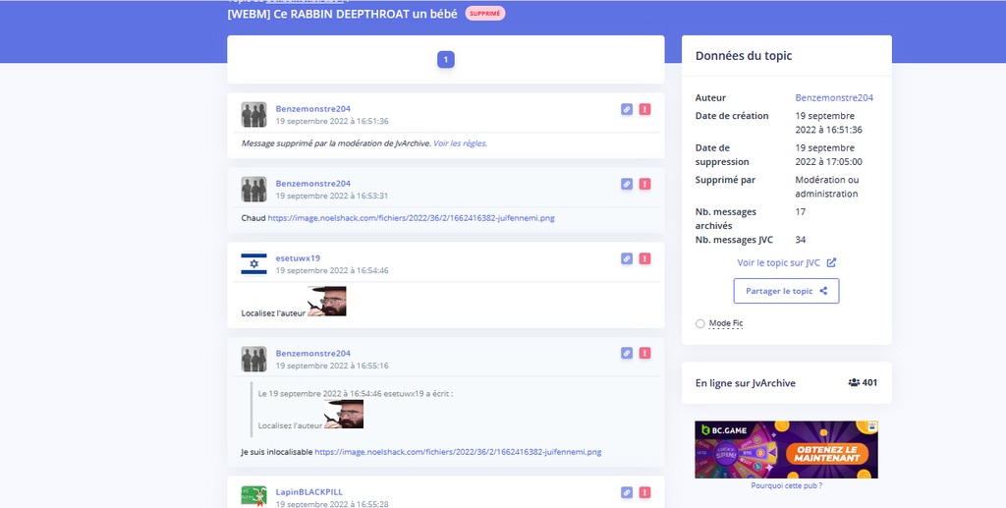The width and height of the screenshot is (1006, 508).
Task: Report esetuwx19's message
Action: coord(644,258)
